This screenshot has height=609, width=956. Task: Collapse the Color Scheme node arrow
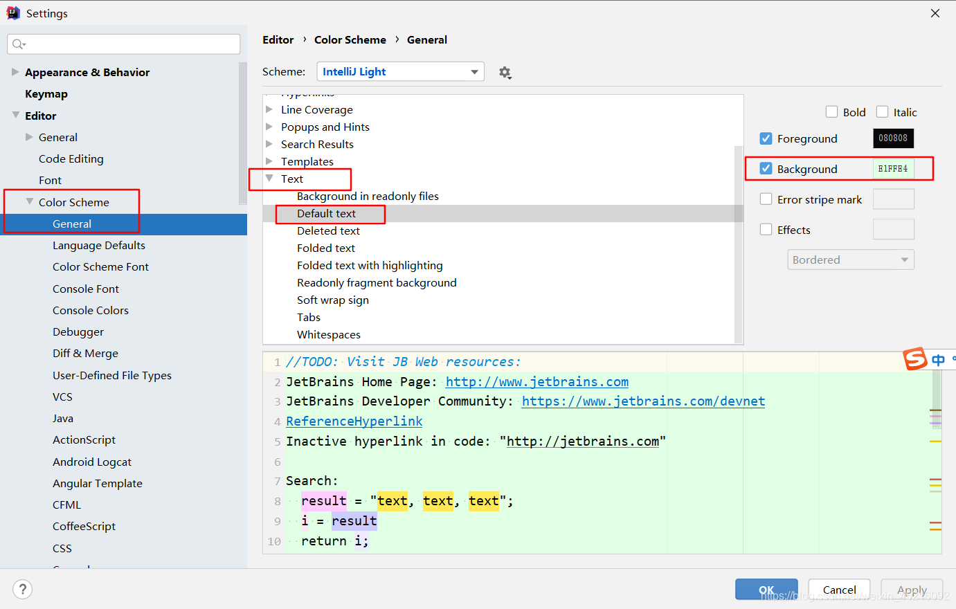pyautogui.click(x=29, y=201)
